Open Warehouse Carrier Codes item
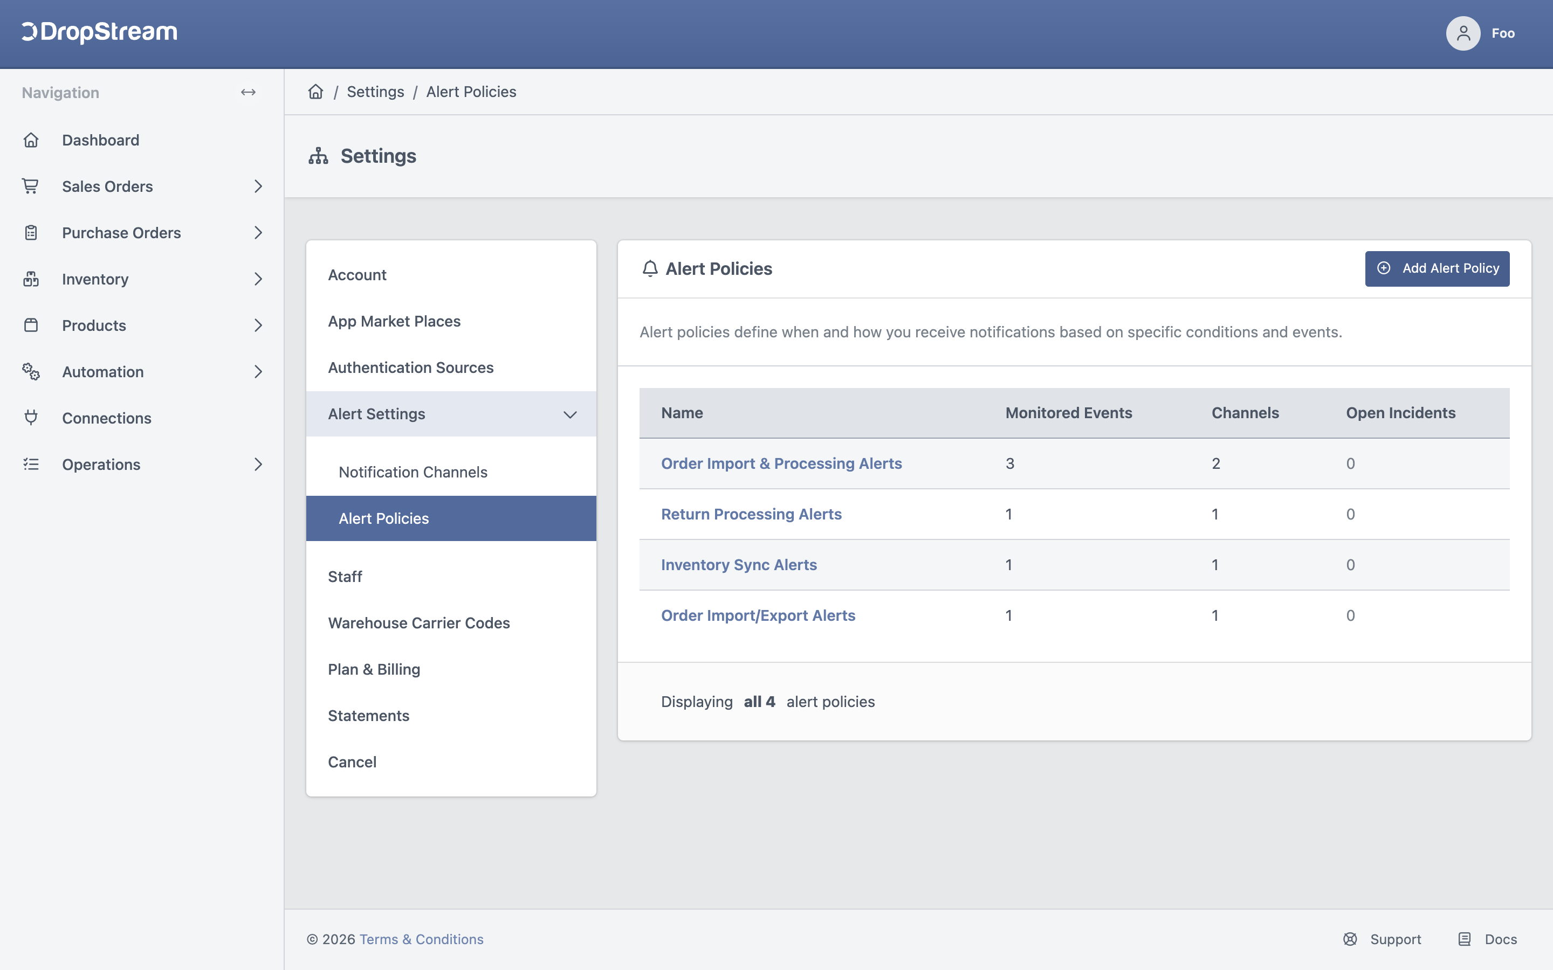The width and height of the screenshot is (1553, 970). (x=451, y=623)
